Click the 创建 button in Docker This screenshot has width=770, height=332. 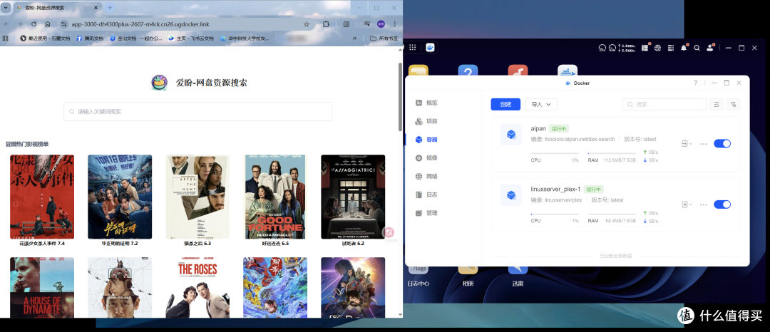505,105
